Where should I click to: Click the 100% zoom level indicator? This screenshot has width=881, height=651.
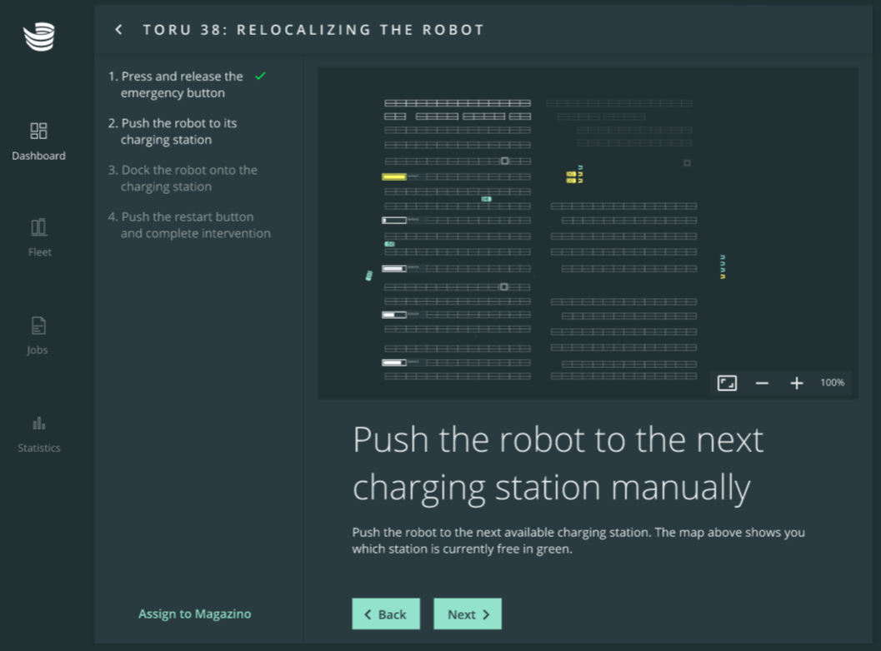click(832, 383)
